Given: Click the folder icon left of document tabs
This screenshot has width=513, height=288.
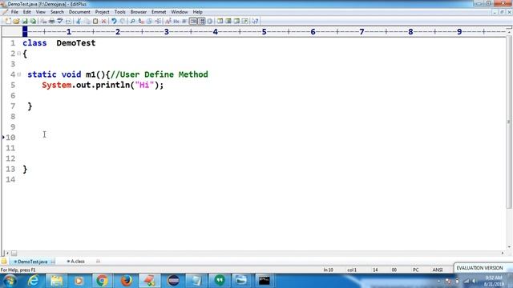Looking at the screenshot, I should pos(4,262).
